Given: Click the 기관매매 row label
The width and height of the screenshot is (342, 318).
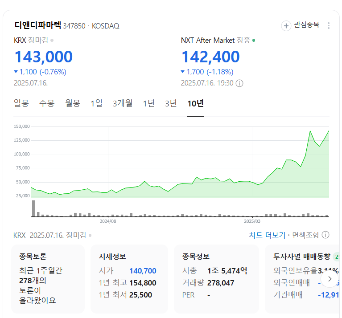Looking at the screenshot, I should 288,295.
